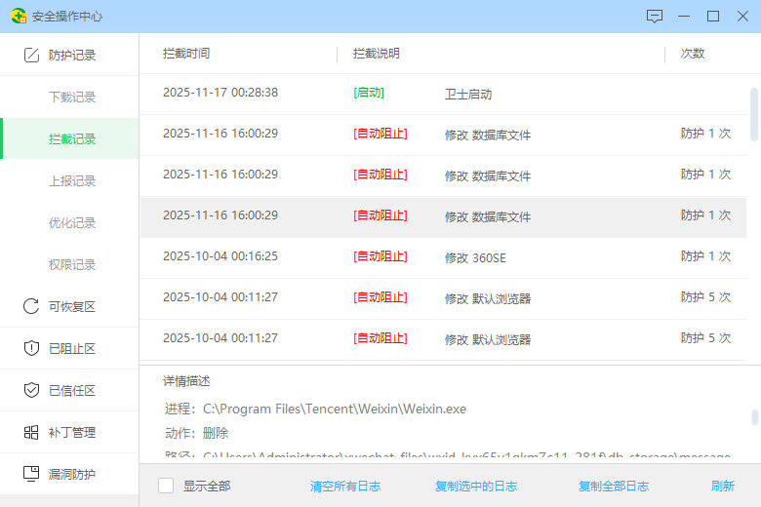Screen dimensions: 761x507
Task: Click the 可恢复区 circular restore icon
Action: [x=31, y=306]
